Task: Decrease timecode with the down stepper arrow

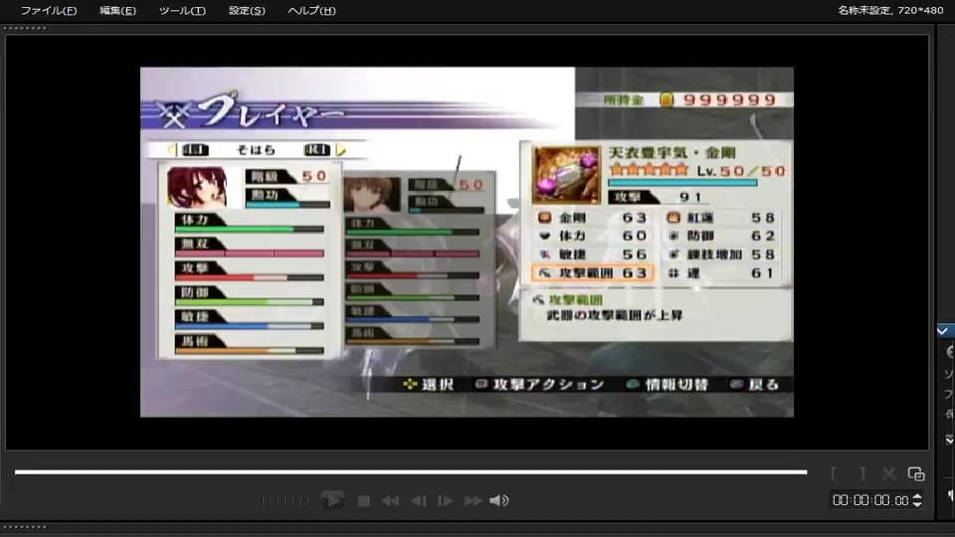Action: (x=917, y=505)
